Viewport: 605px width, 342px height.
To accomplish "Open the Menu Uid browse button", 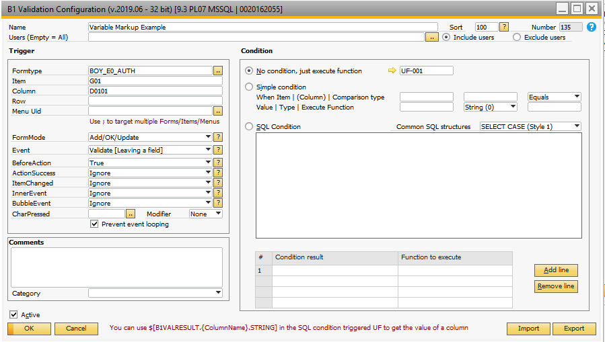I will tap(218, 112).
